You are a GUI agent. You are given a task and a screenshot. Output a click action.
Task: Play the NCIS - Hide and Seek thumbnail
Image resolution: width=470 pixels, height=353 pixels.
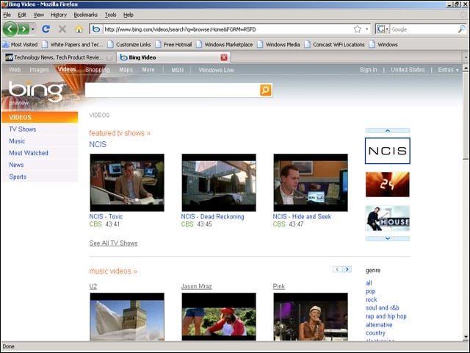[311, 182]
